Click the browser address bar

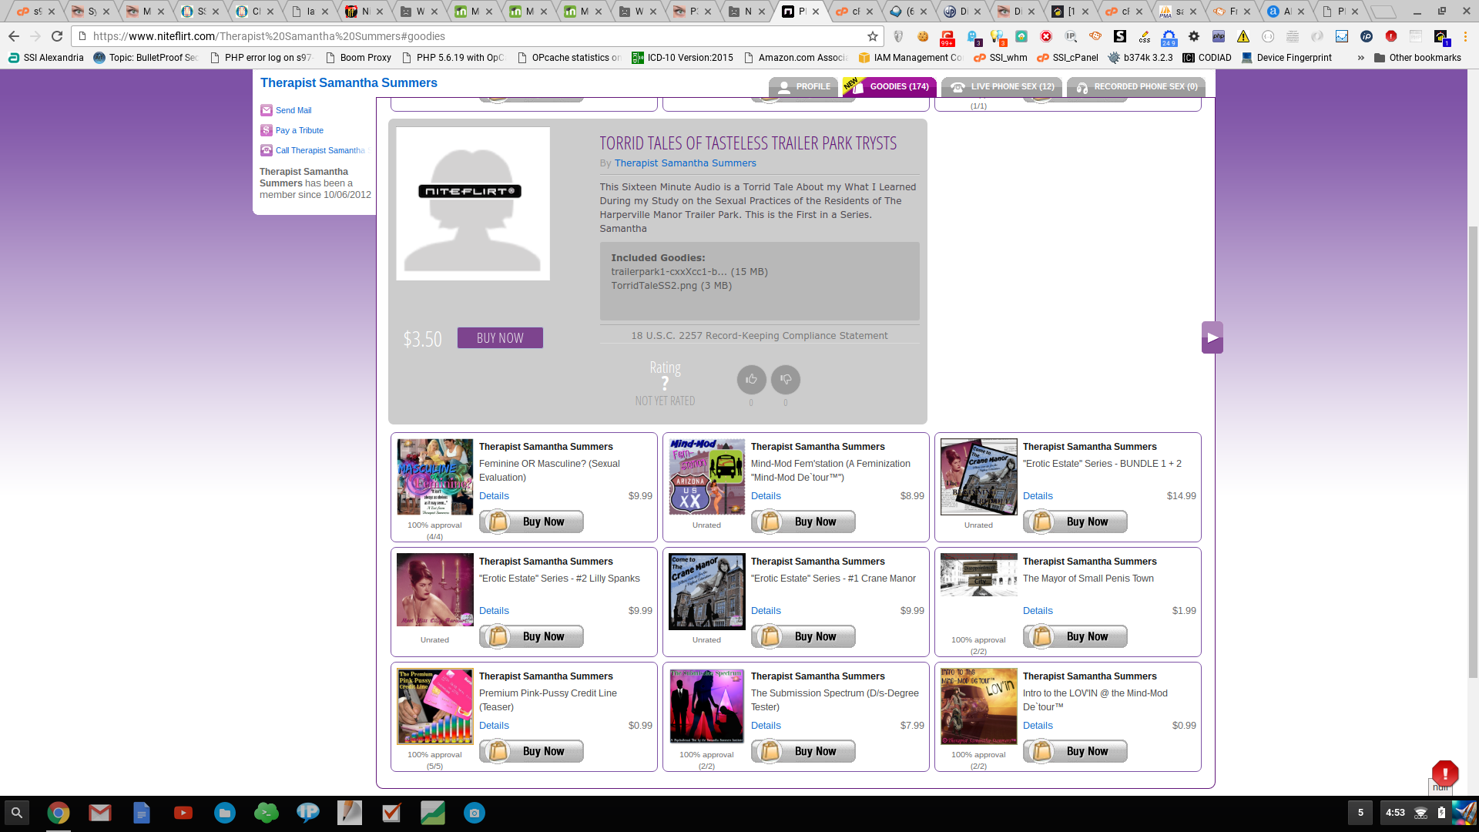462,36
